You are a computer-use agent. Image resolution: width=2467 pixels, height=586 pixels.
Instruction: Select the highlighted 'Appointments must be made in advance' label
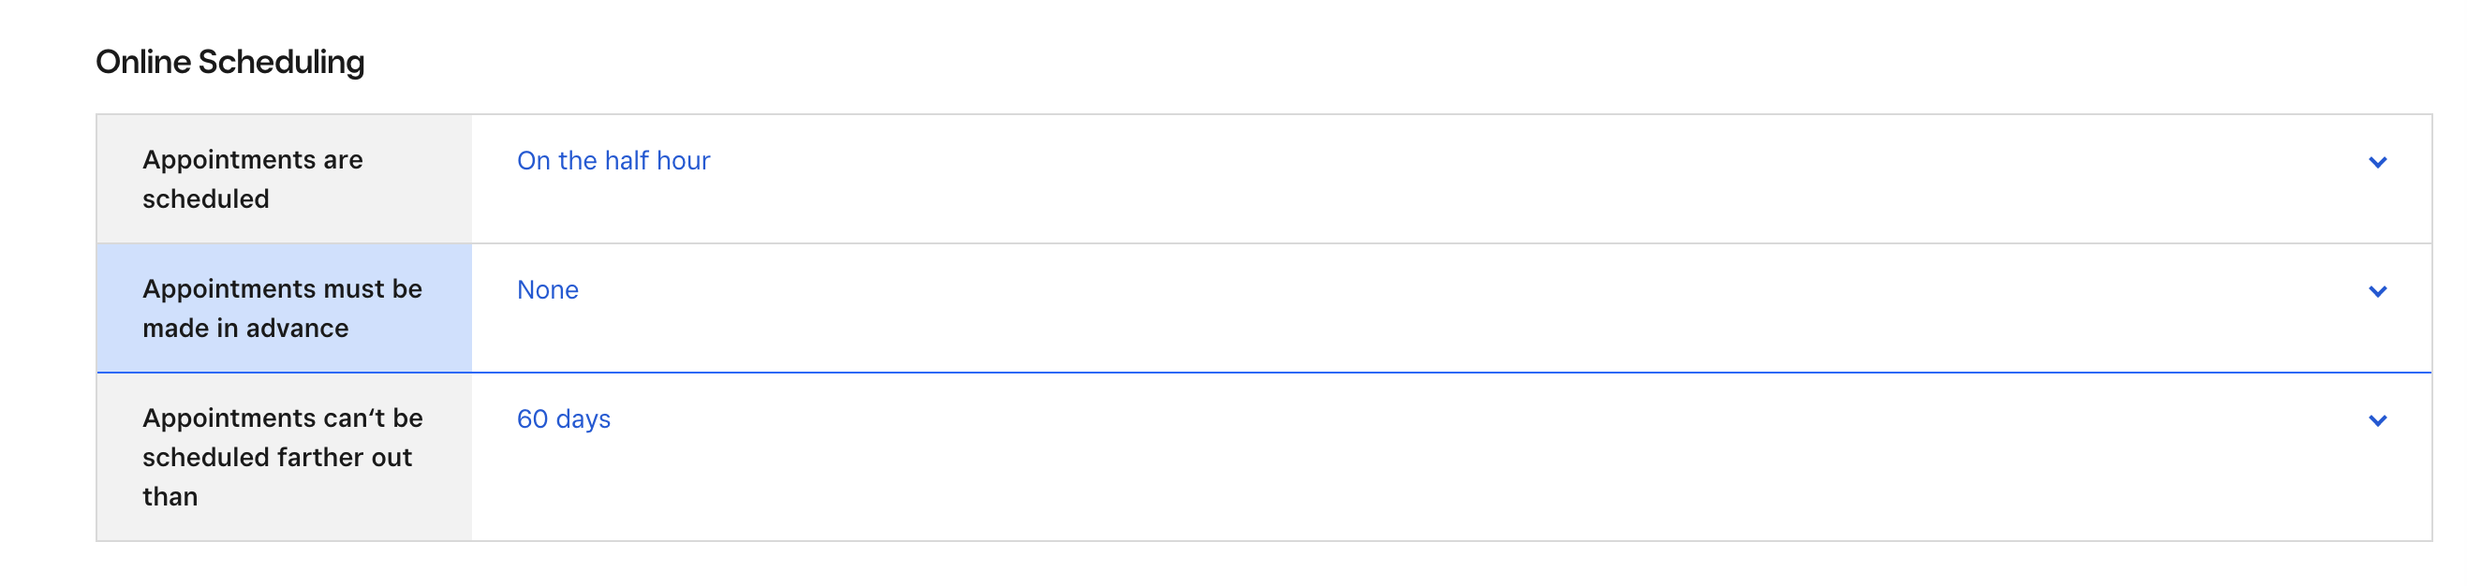pyautogui.click(x=283, y=308)
